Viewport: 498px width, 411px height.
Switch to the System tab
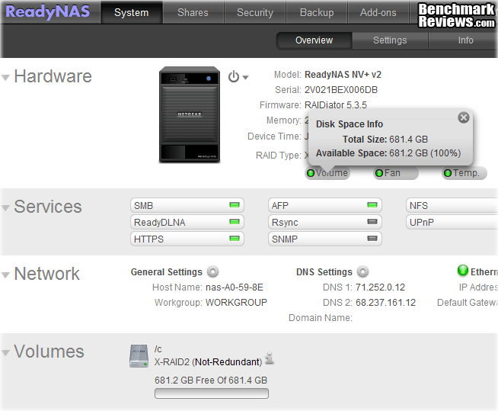tap(132, 12)
